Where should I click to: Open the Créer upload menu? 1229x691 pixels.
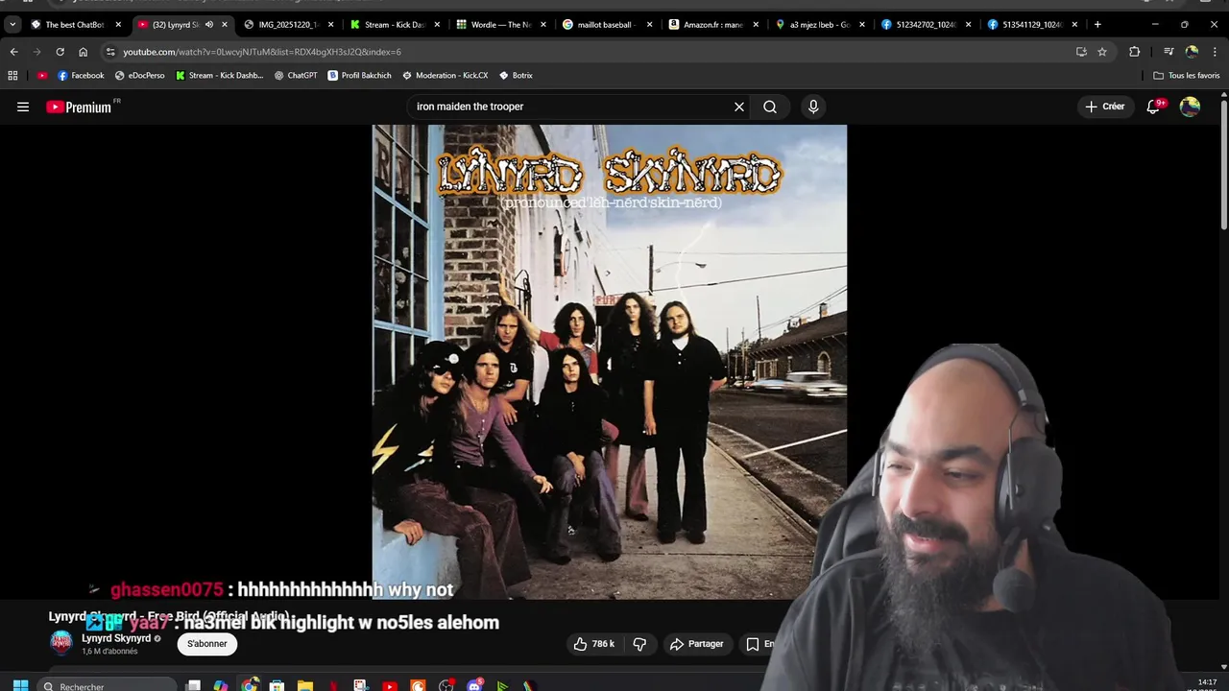tap(1104, 107)
